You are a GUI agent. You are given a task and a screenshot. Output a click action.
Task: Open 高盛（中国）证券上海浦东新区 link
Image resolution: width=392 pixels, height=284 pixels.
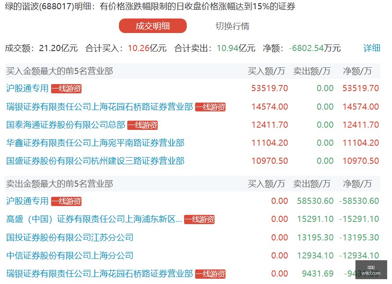pos(94,219)
